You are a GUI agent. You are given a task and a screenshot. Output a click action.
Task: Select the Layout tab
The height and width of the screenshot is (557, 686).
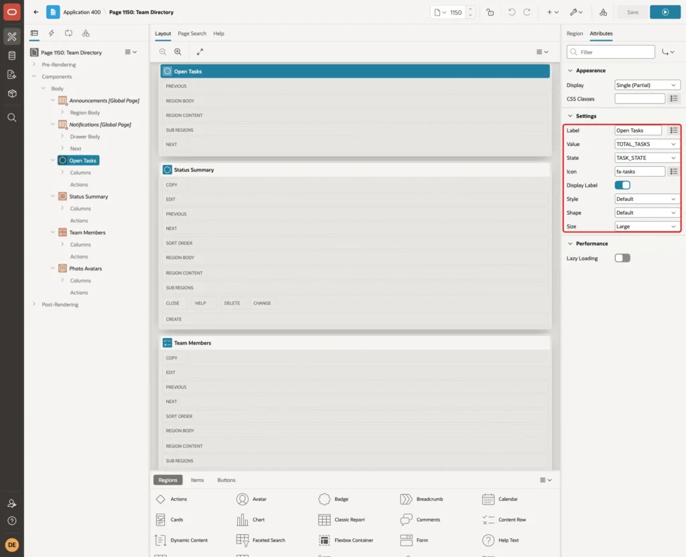tap(163, 33)
